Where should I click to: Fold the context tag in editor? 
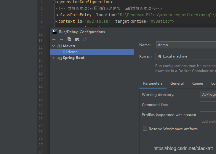[x=54, y=22]
